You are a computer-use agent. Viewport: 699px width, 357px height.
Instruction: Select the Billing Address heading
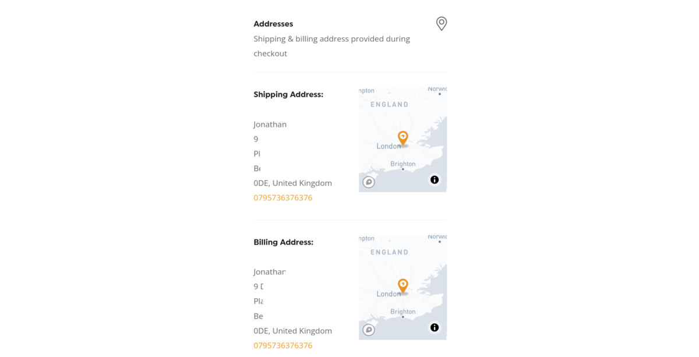(x=284, y=242)
